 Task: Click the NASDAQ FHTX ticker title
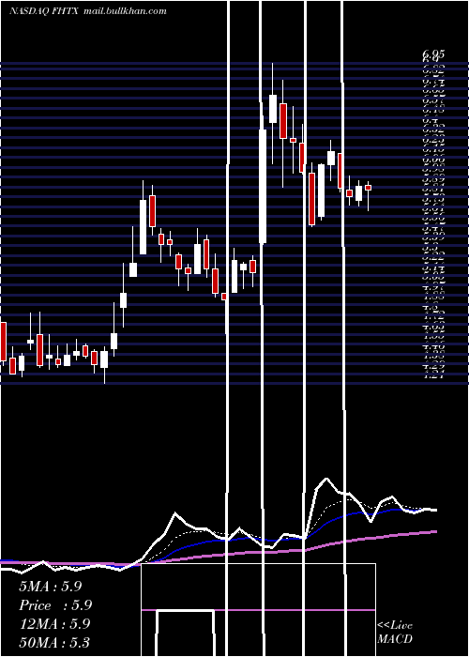(44, 11)
